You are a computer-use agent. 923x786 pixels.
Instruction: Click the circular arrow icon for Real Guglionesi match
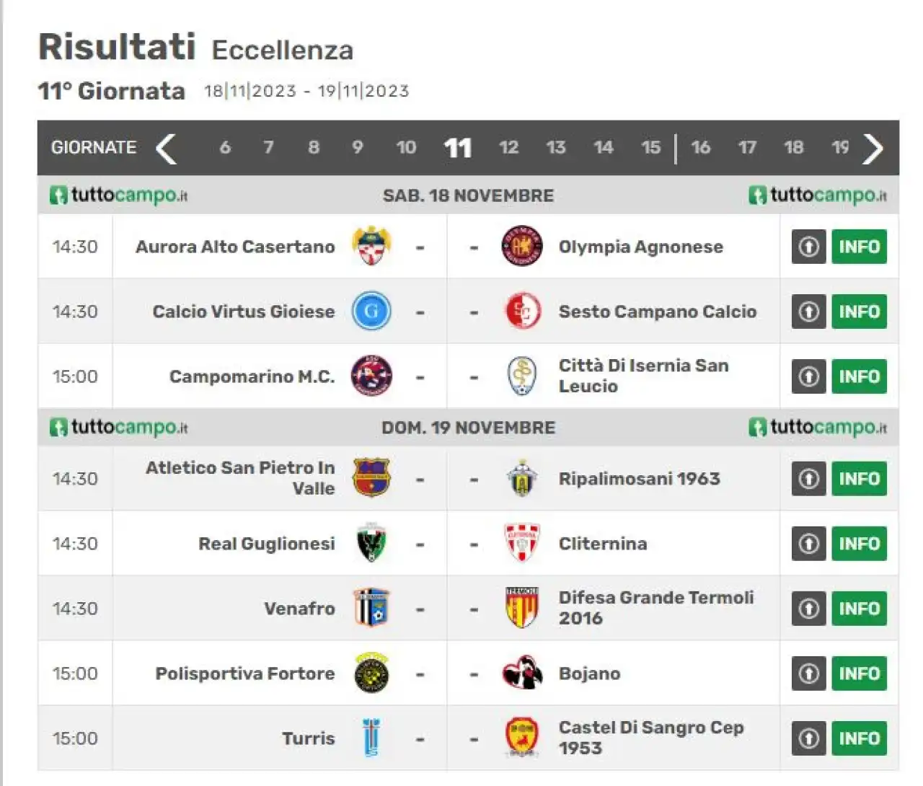click(808, 543)
